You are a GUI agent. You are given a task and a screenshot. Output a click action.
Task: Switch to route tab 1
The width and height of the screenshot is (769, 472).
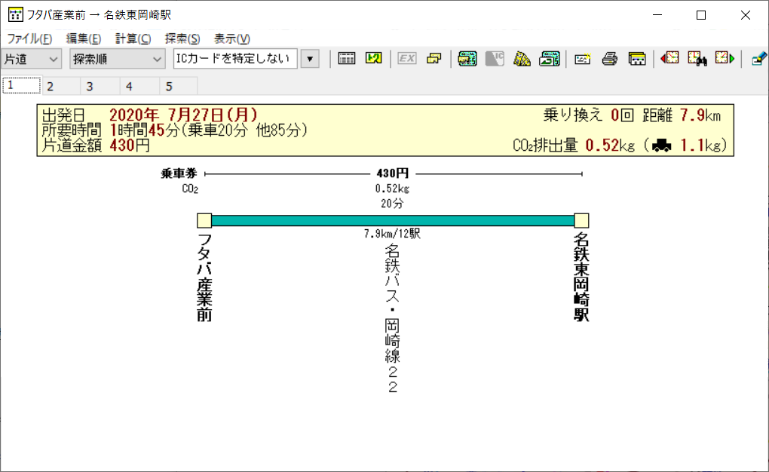[x=22, y=85]
